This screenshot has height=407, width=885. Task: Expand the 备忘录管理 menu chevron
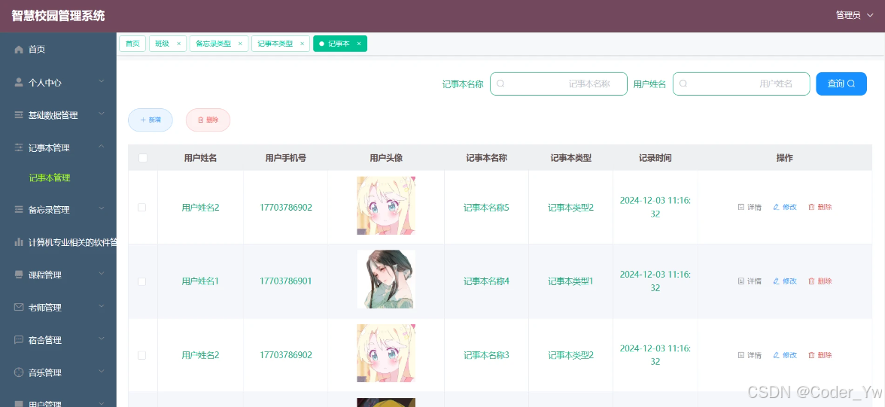tap(102, 209)
